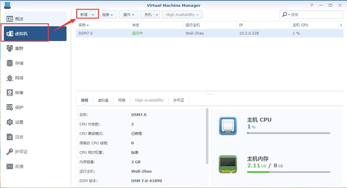Open the High Availability details tab
Image resolution: width=347 pixels, height=188 pixels.
[149, 100]
